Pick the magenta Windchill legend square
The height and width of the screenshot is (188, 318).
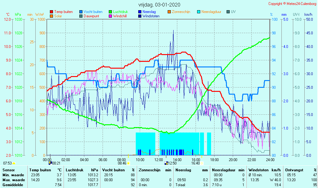(110, 16)
